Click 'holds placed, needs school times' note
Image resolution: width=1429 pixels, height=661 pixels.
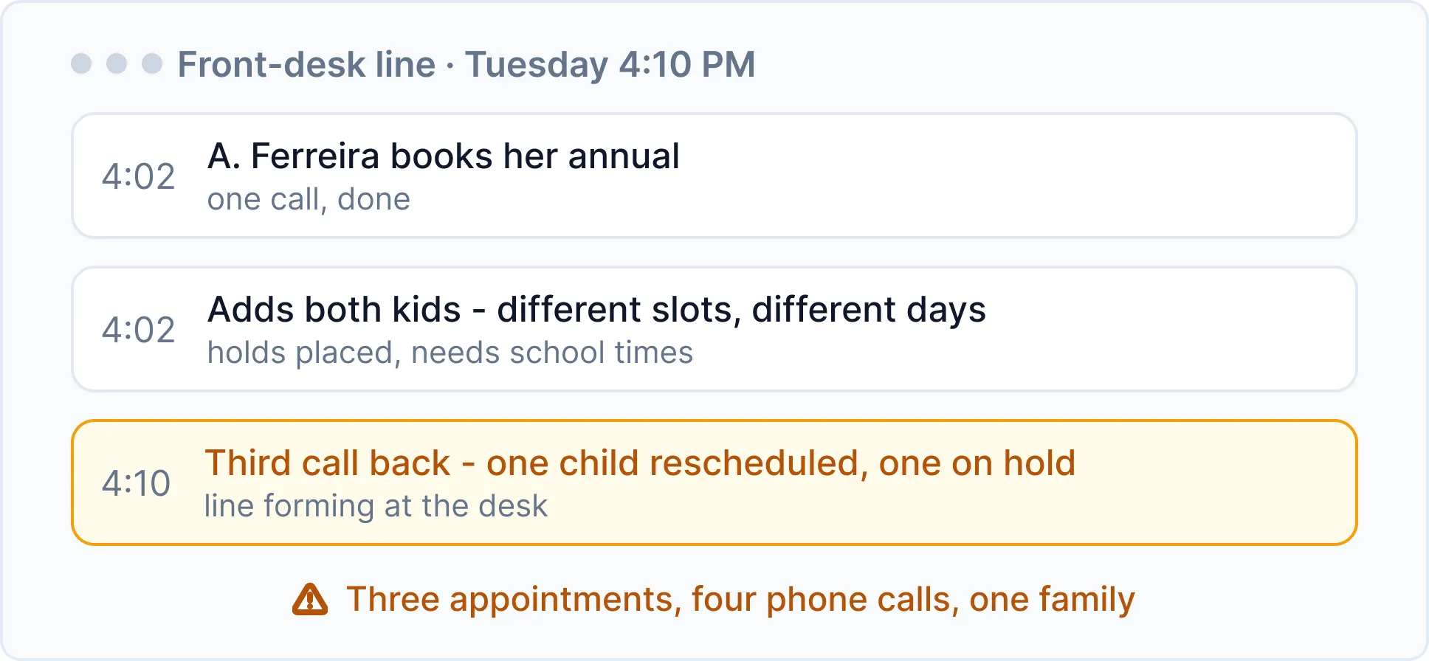(x=450, y=353)
